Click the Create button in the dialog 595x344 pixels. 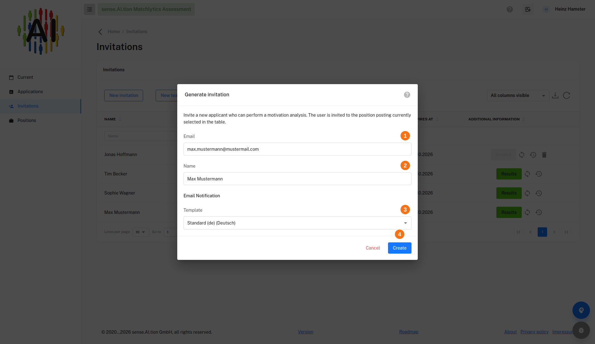click(x=400, y=248)
